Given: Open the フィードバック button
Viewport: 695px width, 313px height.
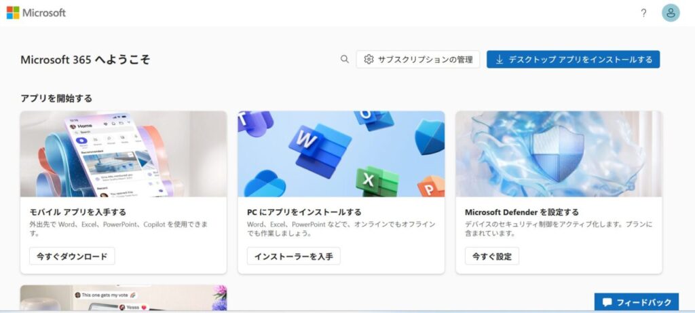Looking at the screenshot, I should point(636,302).
